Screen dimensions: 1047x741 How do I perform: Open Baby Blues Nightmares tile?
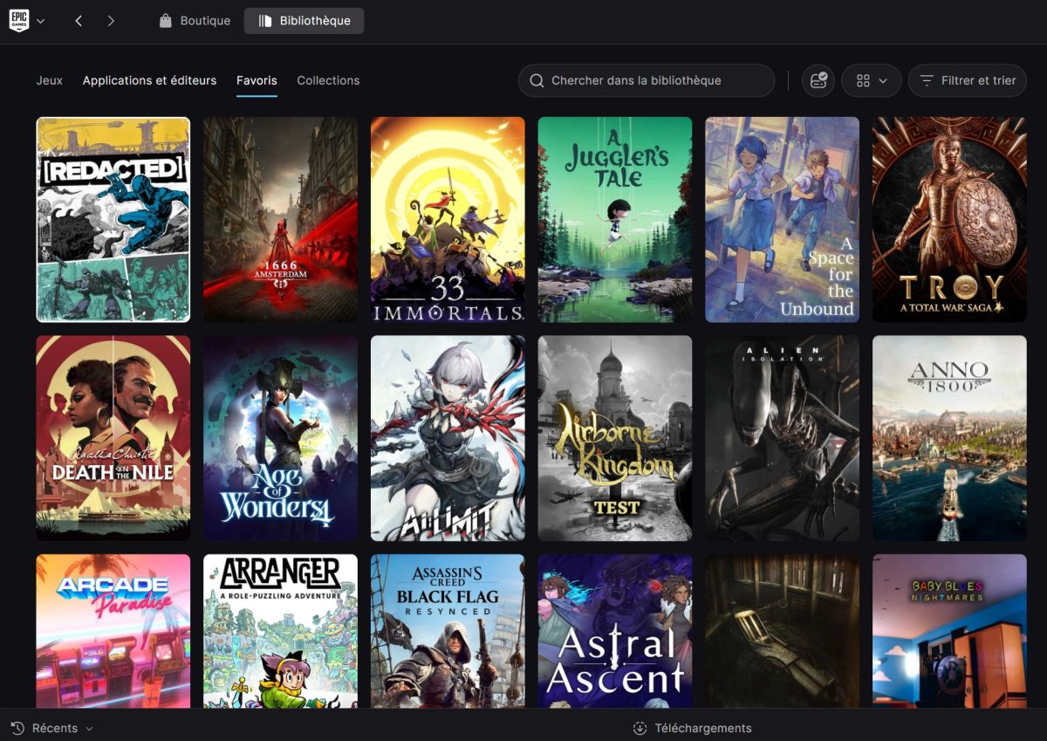pyautogui.click(x=949, y=630)
